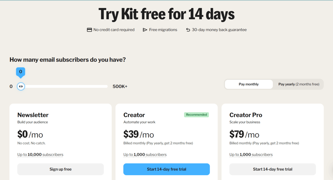Screen dimensions: 333x180
Task: Click 'Up to 1,000 subscribers' under Creator
Action: point(145,155)
